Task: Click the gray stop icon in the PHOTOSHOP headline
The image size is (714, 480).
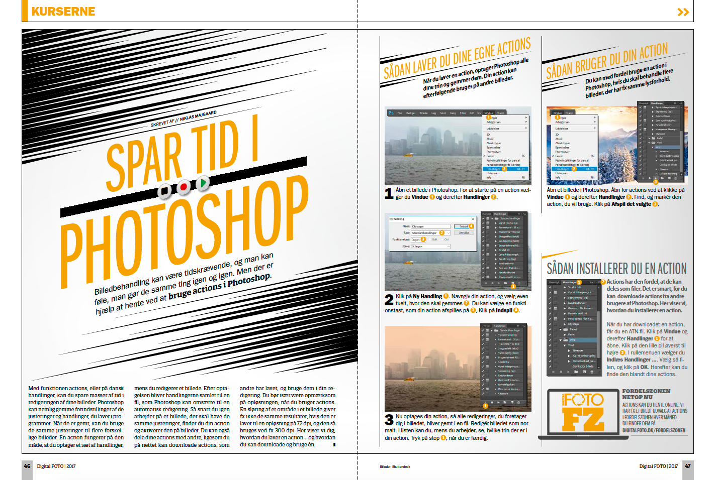Action: pos(164,191)
